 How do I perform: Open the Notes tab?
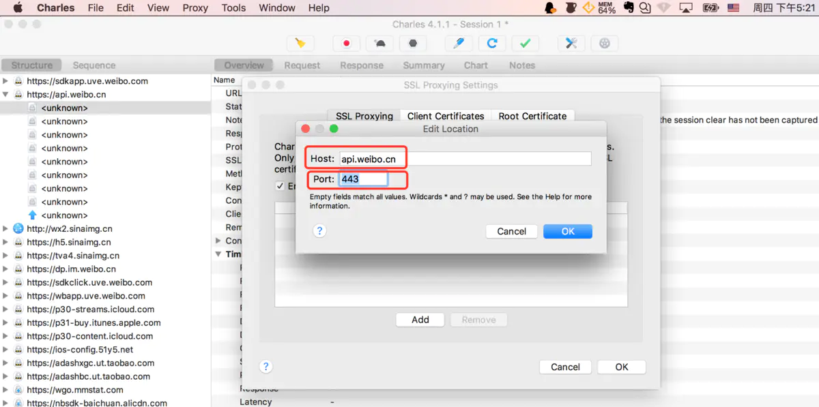tap(522, 65)
